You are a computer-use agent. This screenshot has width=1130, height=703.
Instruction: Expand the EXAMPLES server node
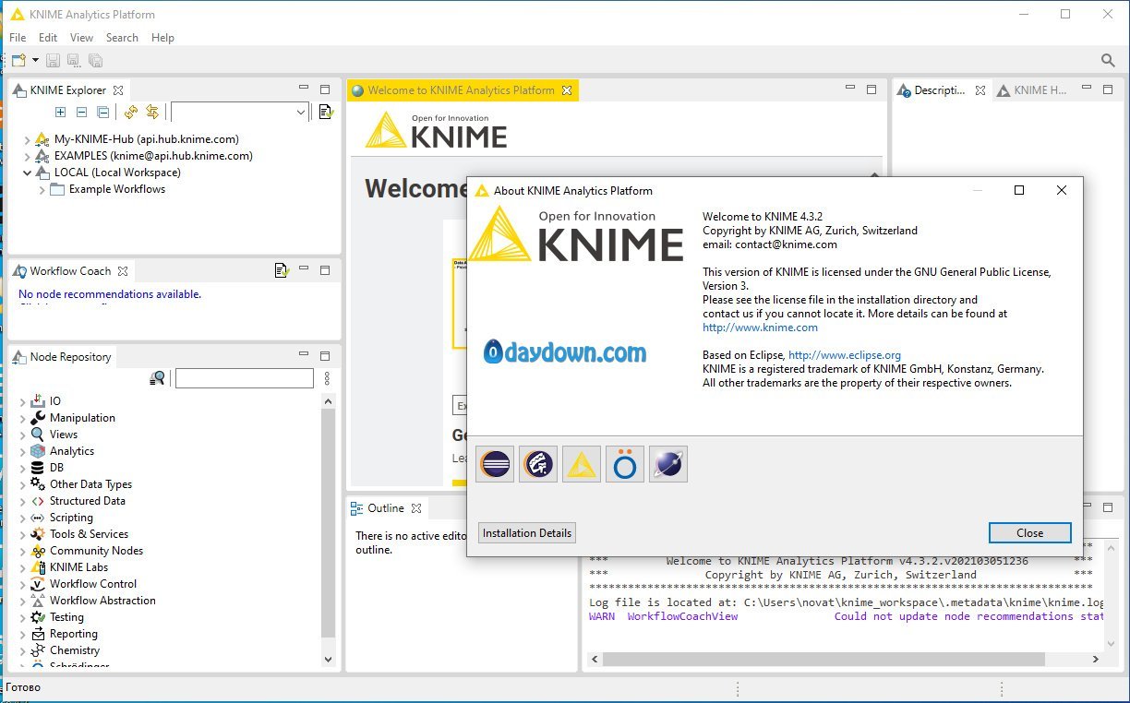pos(27,156)
